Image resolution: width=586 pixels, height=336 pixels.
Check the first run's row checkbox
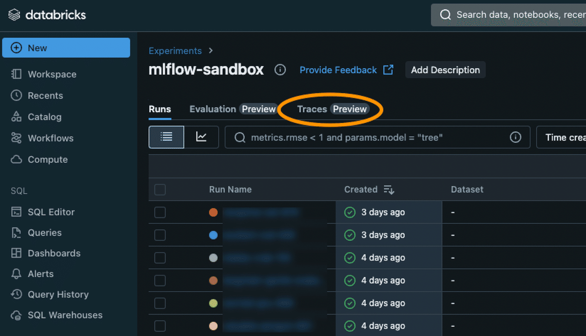click(x=160, y=212)
